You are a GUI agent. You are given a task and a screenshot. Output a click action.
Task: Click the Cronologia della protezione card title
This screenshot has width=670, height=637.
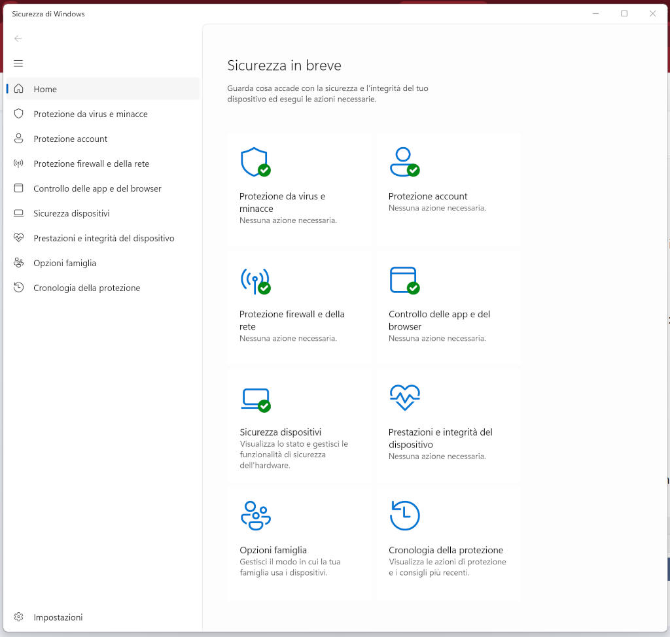(x=446, y=550)
